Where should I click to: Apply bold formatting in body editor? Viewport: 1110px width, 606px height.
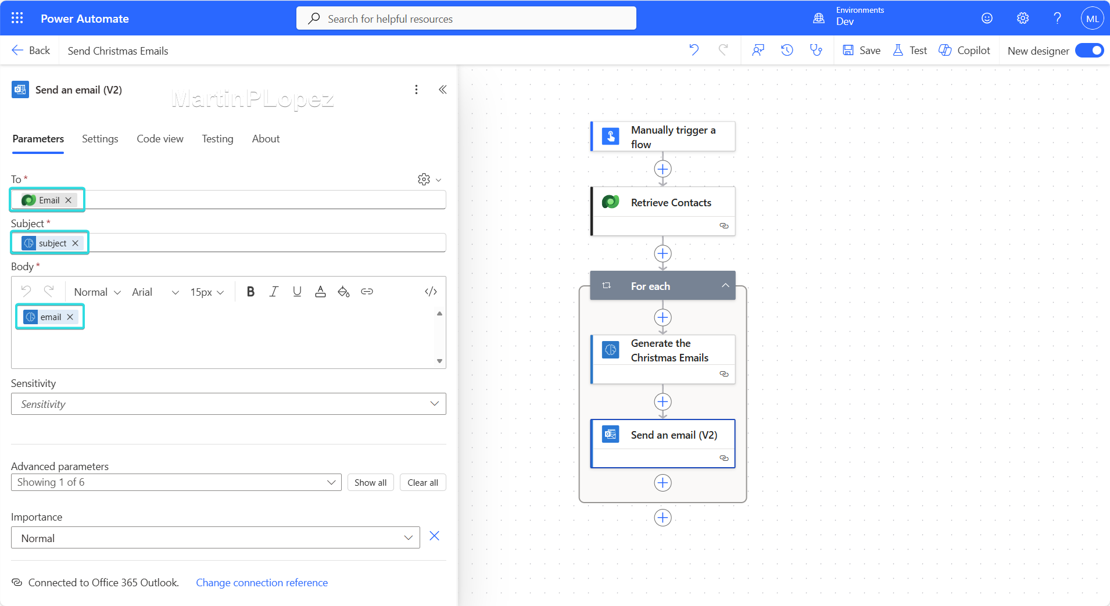pyautogui.click(x=250, y=292)
